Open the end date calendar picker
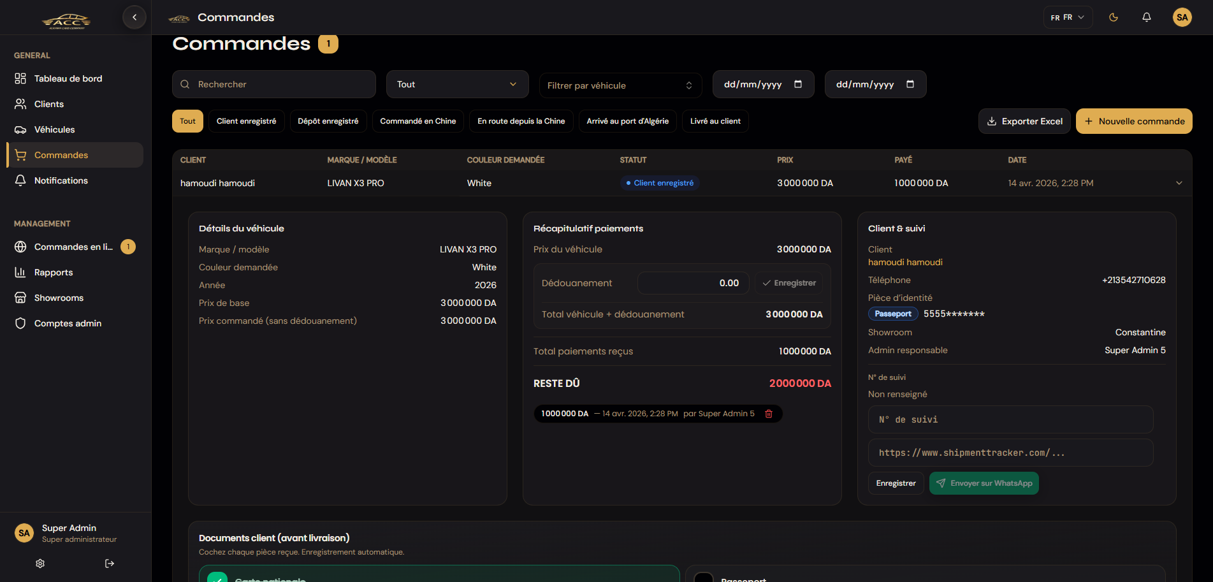Screen dimensions: 1213x582 tap(910, 84)
